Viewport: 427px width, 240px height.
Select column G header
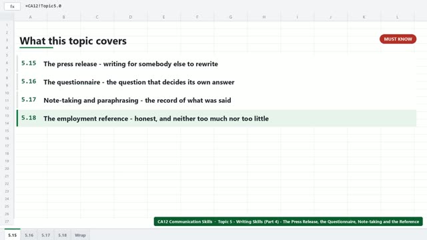[231, 17]
